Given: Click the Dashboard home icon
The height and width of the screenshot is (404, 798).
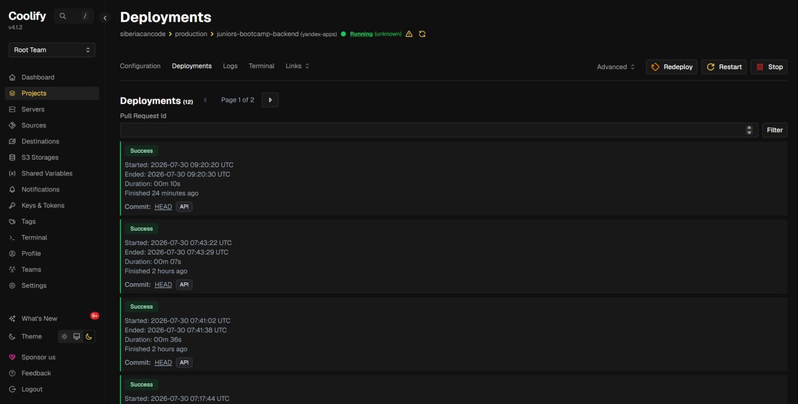Looking at the screenshot, I should (12, 77).
